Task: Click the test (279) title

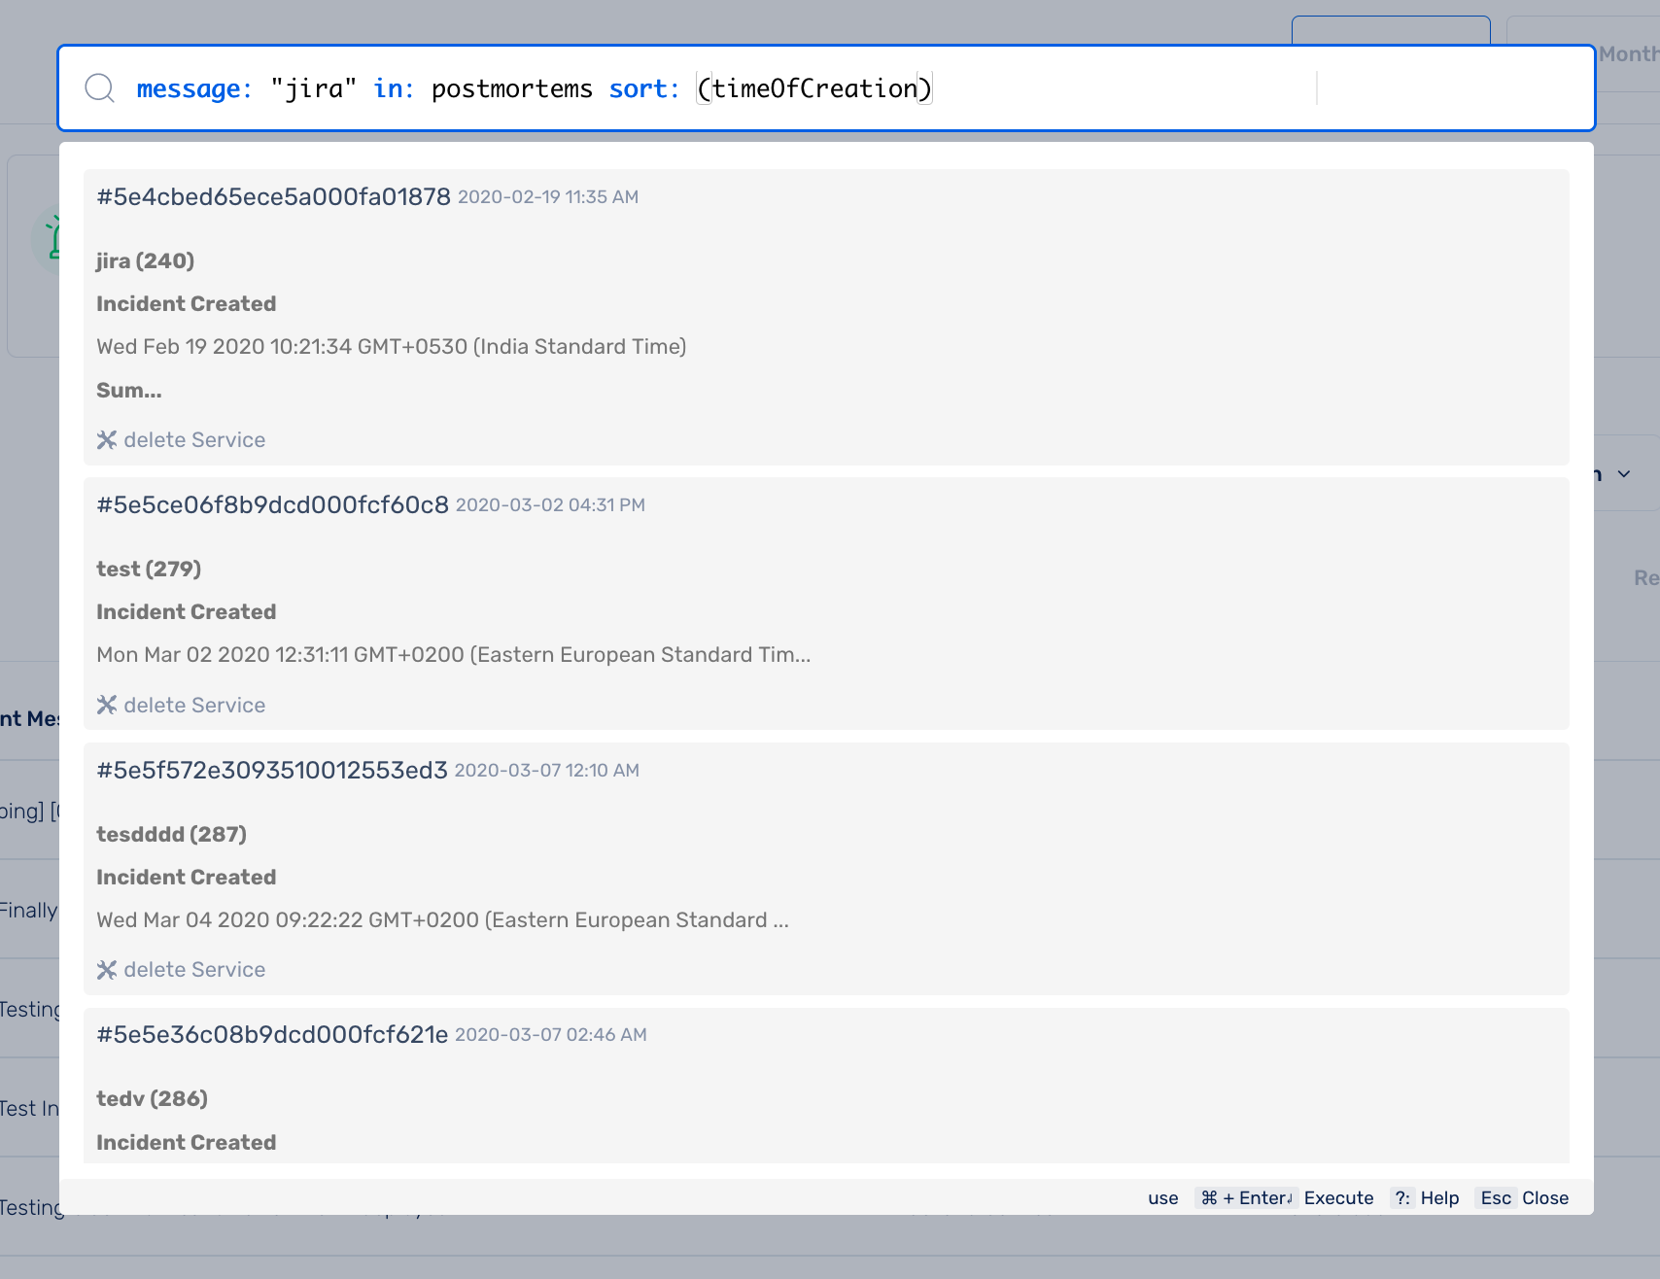Action: pos(149,569)
